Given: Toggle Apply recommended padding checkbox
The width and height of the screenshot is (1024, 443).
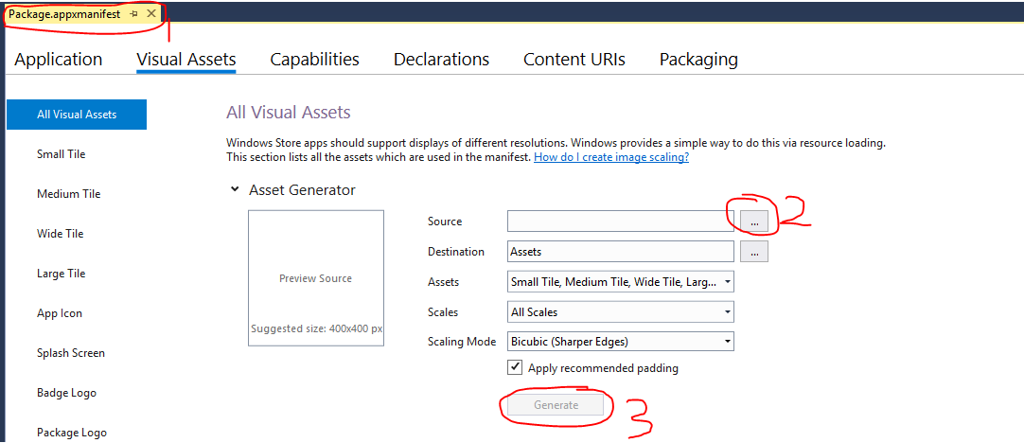Looking at the screenshot, I should point(516,368).
